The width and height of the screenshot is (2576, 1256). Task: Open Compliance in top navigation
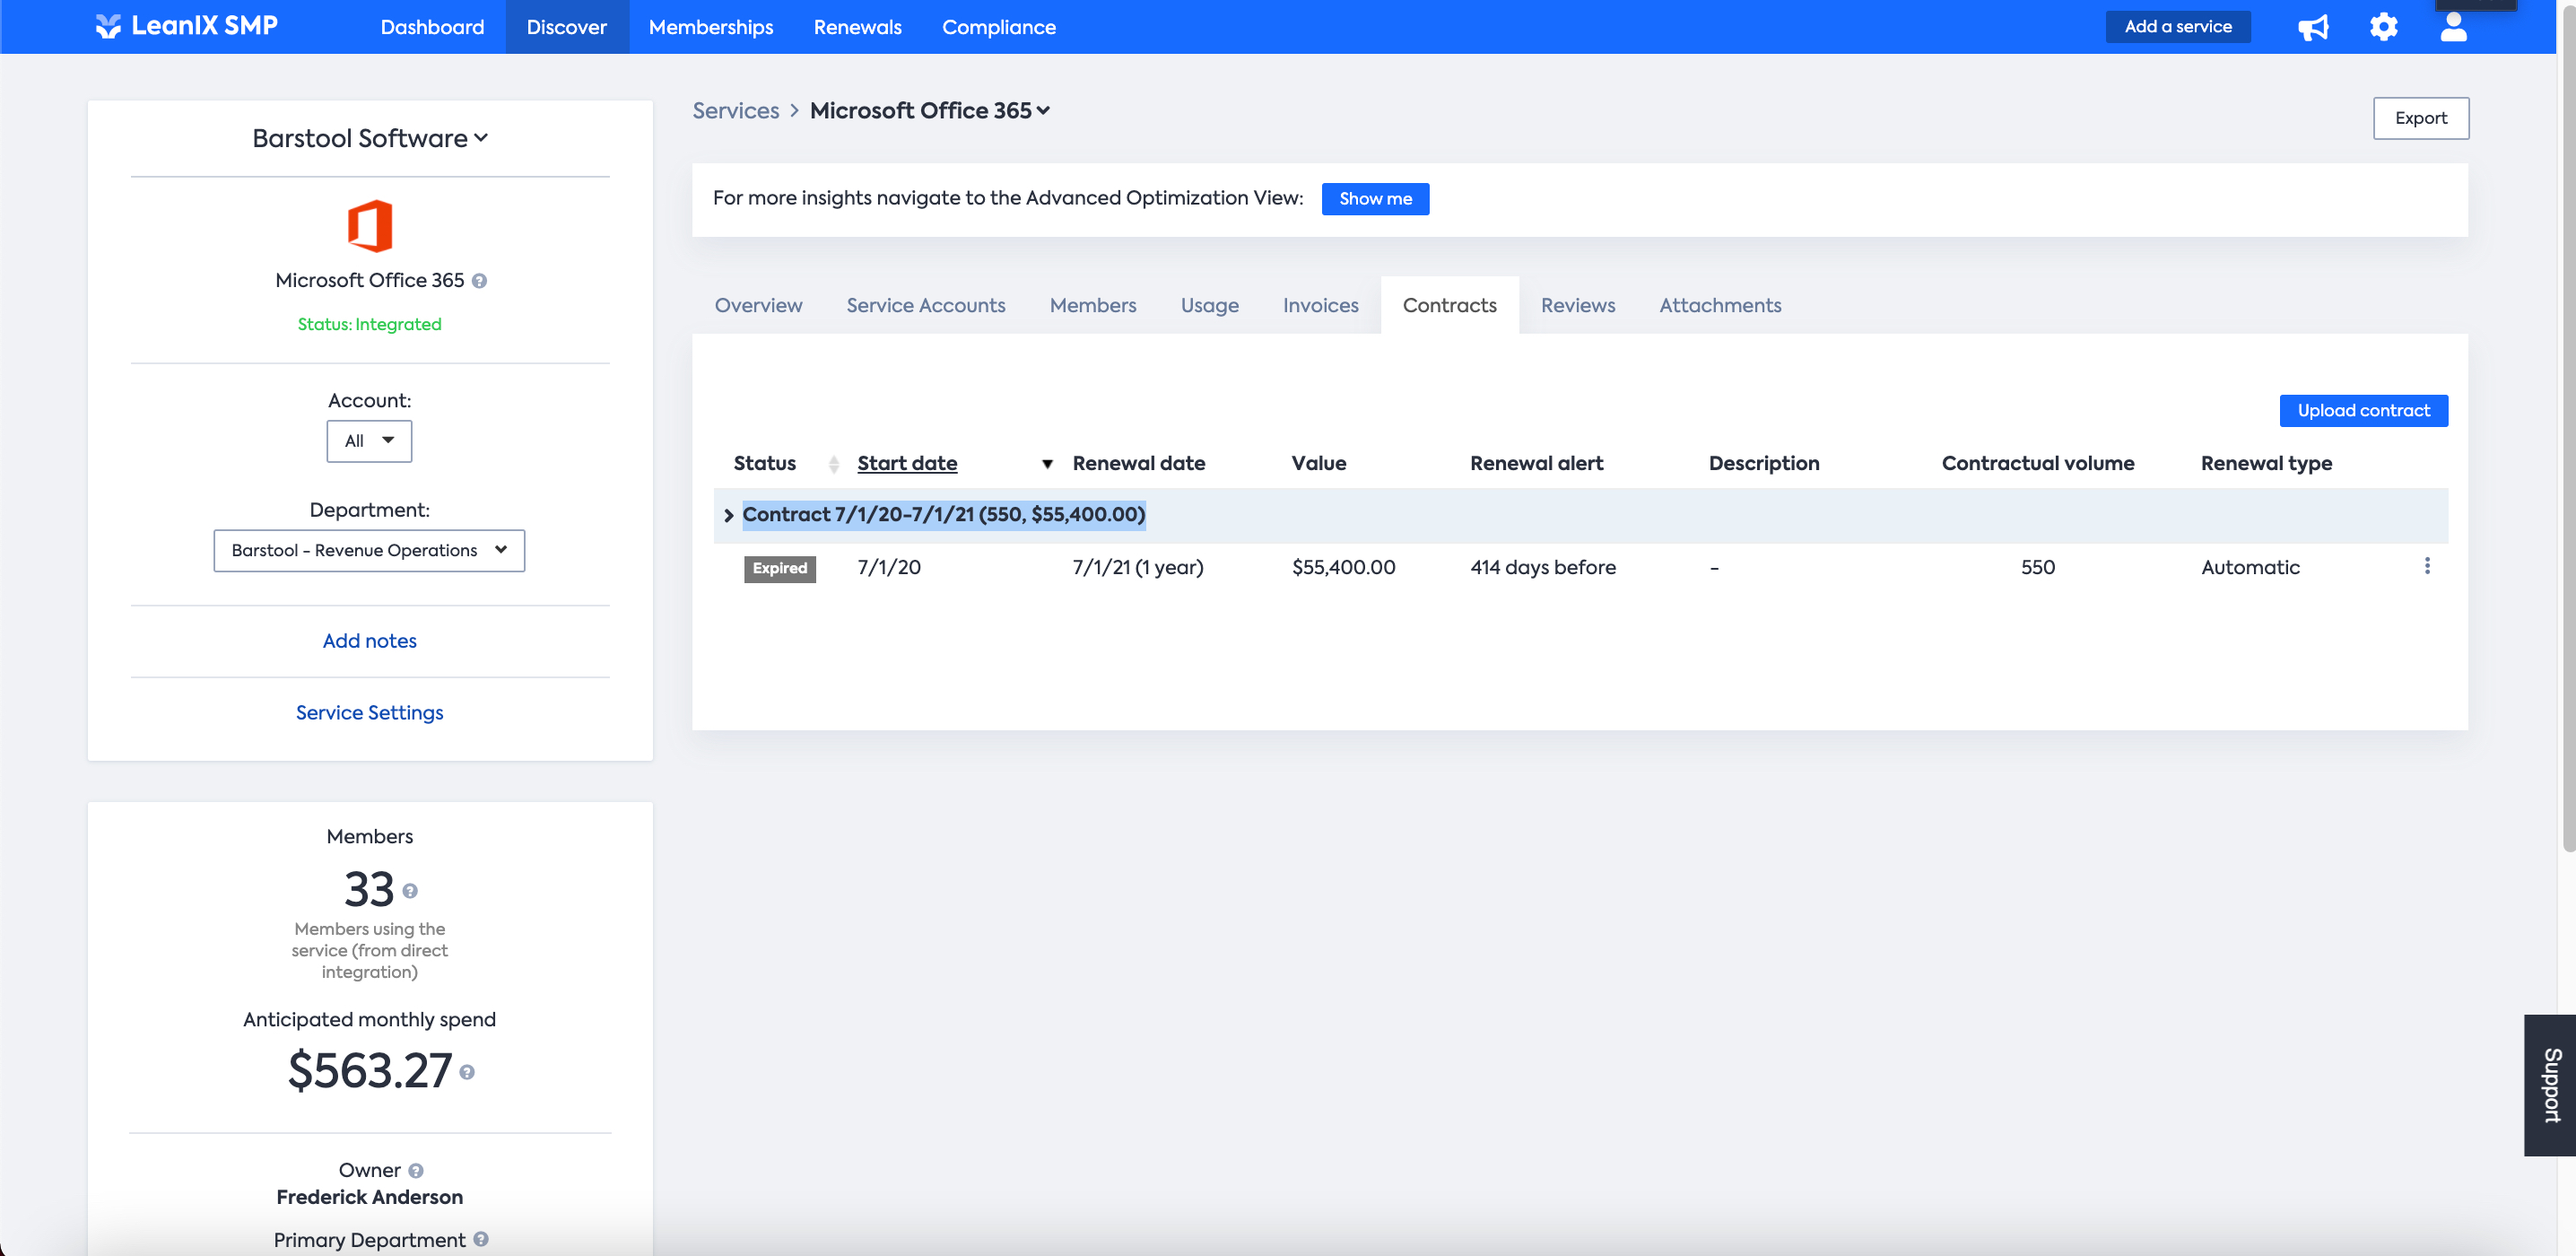coord(998,27)
